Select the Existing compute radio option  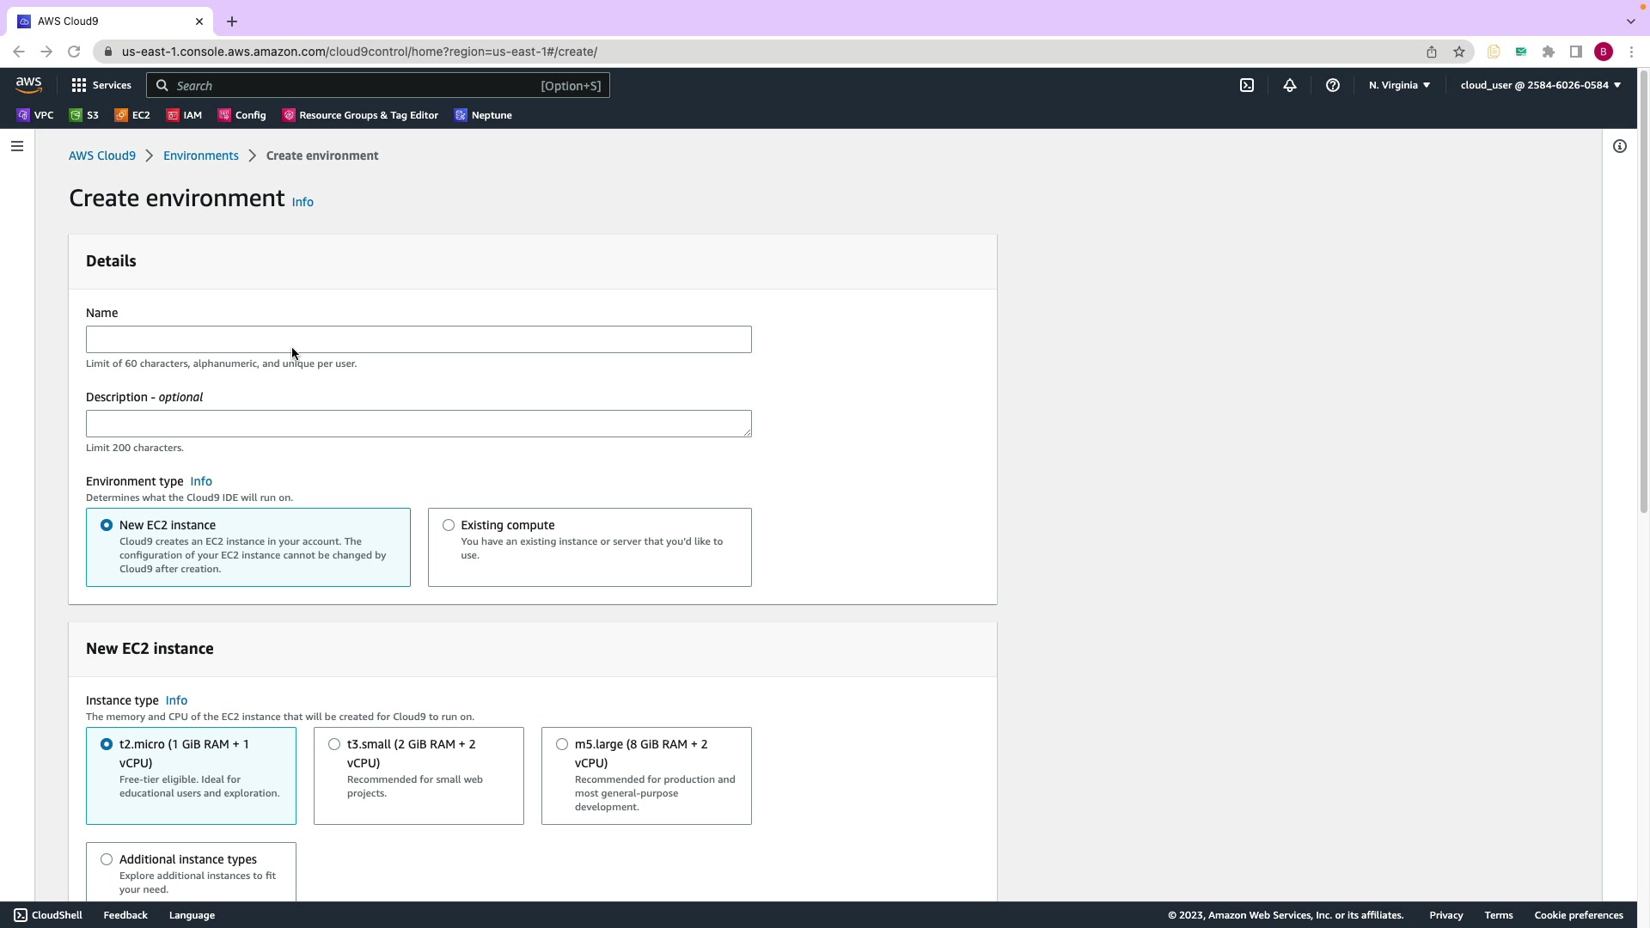tap(449, 525)
